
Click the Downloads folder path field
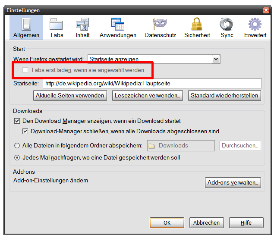(x=181, y=145)
